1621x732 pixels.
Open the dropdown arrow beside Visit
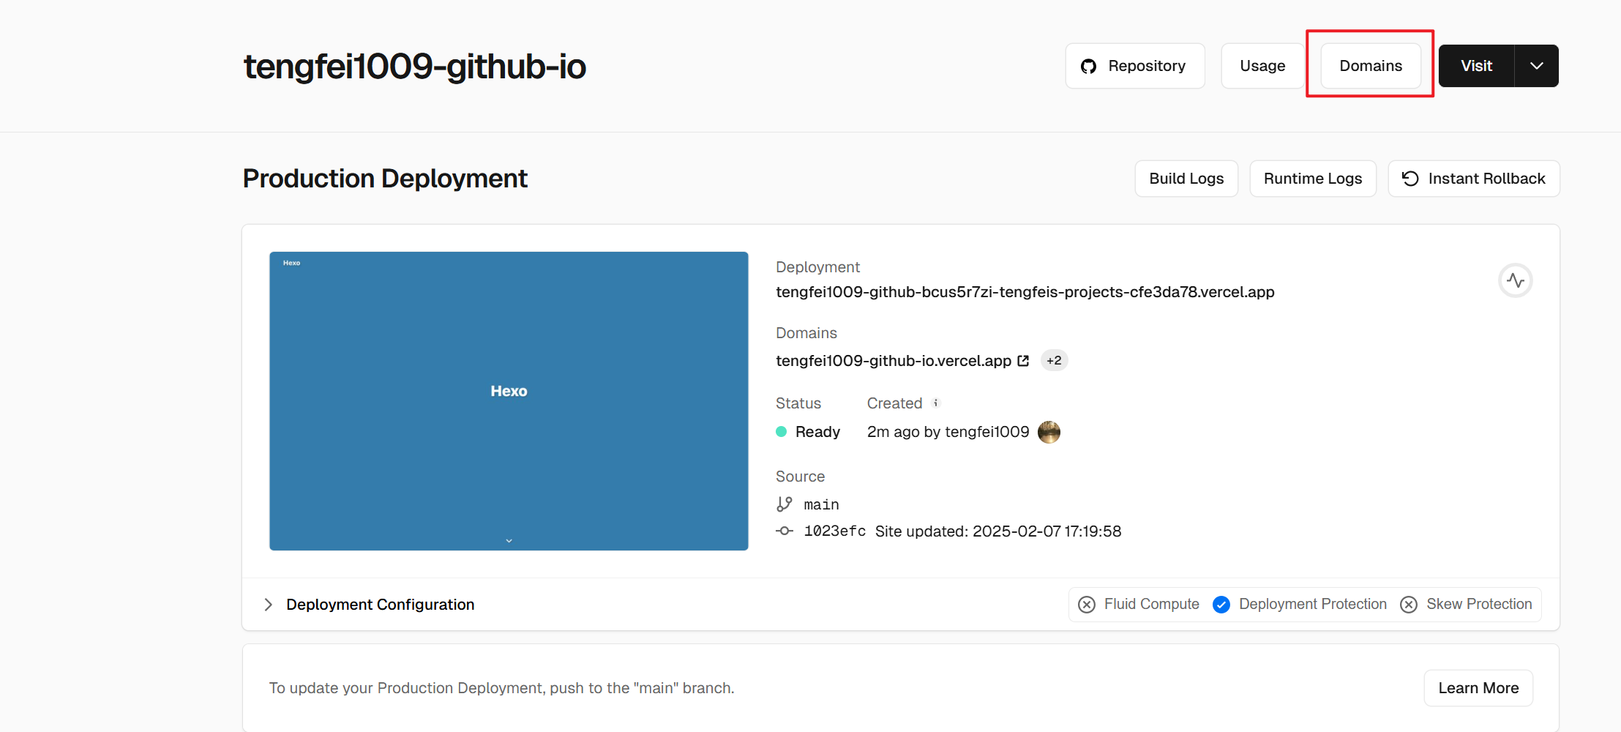(x=1537, y=66)
